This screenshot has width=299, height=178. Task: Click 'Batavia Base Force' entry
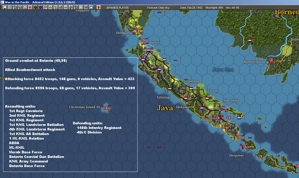tap(27, 166)
